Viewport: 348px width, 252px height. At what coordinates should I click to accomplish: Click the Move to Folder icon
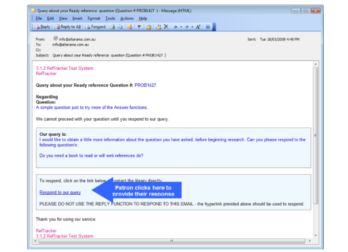click(159, 26)
